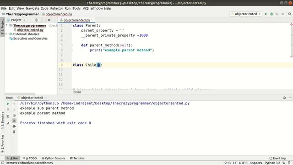Image resolution: width=293 pixels, height=165 pixels.
Task: Restore layout icon in Run panel
Action: click(8, 116)
